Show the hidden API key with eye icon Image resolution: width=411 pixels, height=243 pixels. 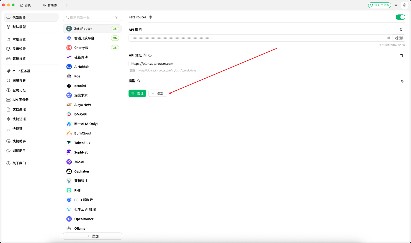point(388,38)
